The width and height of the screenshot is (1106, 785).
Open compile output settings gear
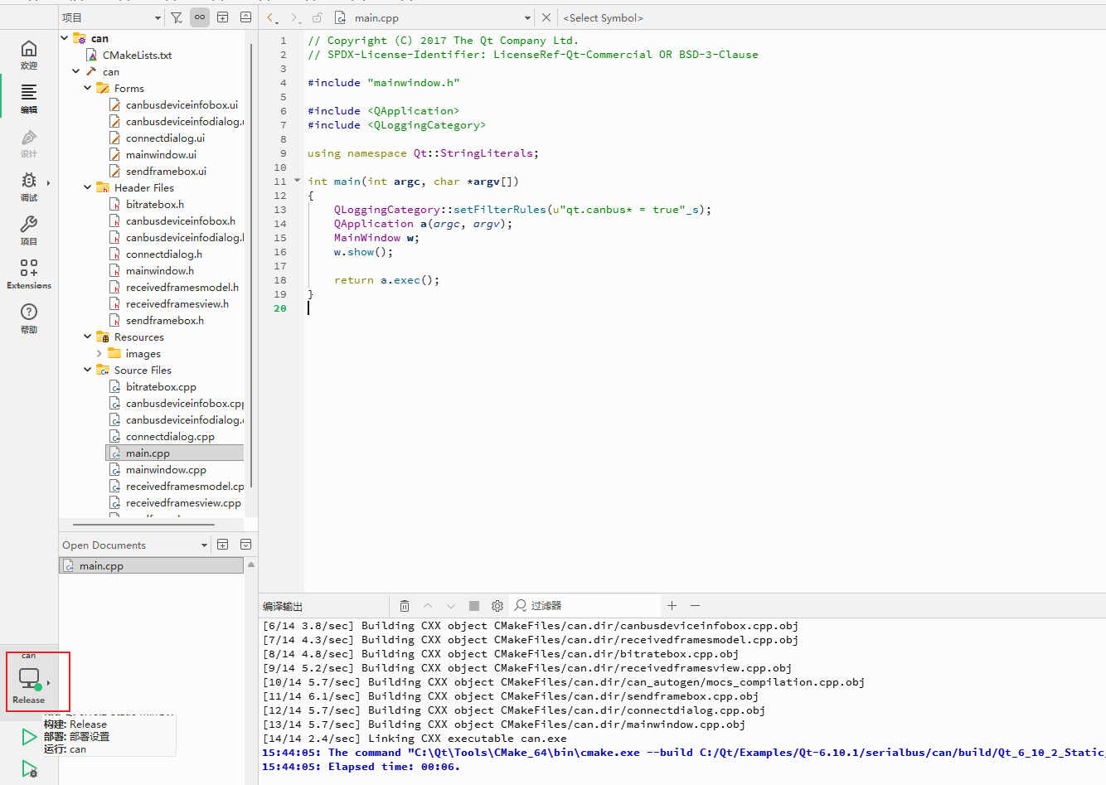point(497,606)
